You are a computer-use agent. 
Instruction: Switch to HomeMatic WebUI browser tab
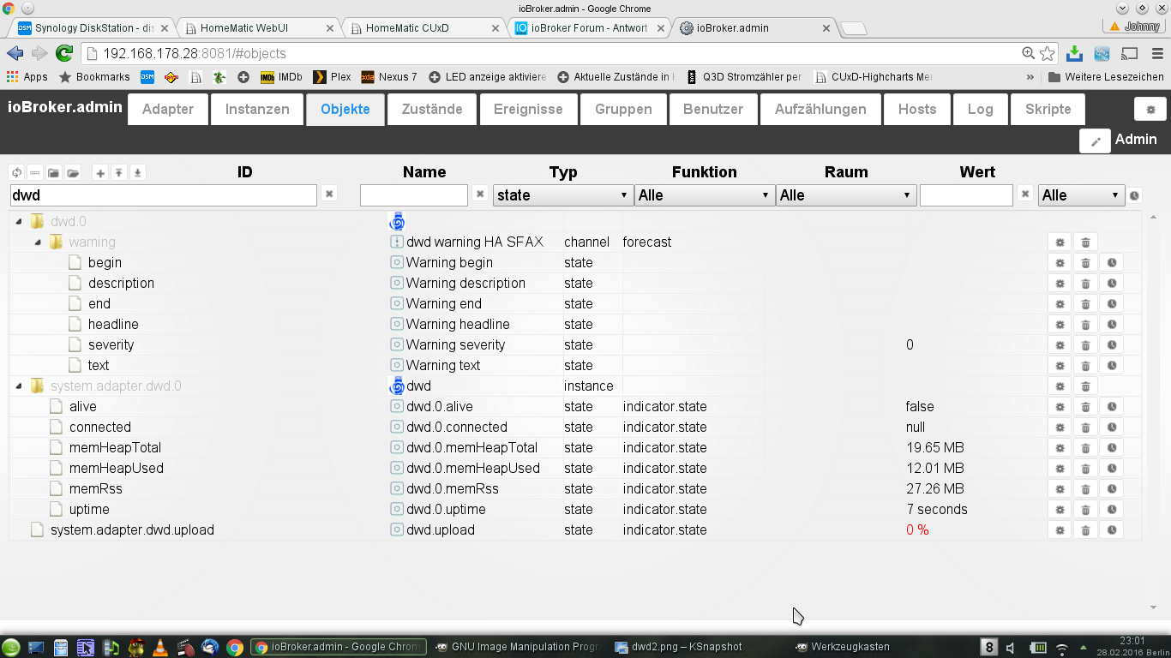click(255, 27)
